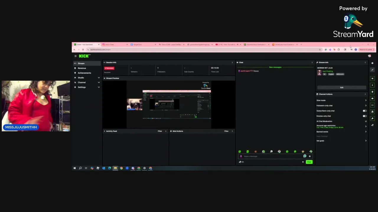Click the KICK logo
The image size is (378, 212).
[x=84, y=56]
